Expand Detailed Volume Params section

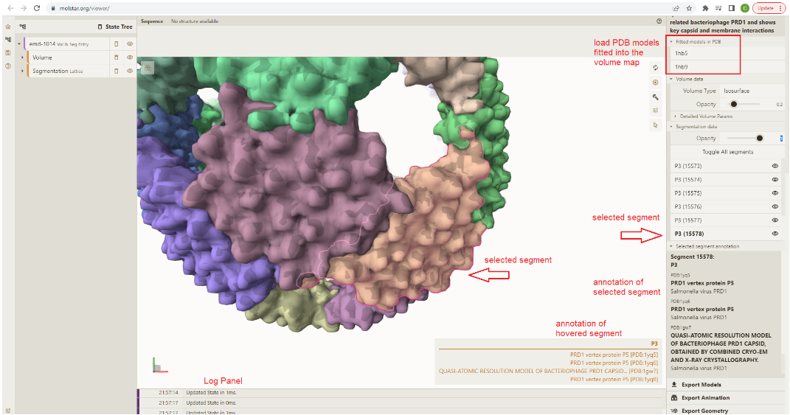706,116
